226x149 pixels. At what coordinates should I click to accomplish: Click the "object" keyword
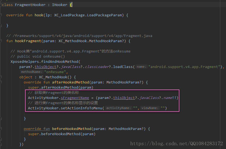pyautogui.click(x=26, y=77)
